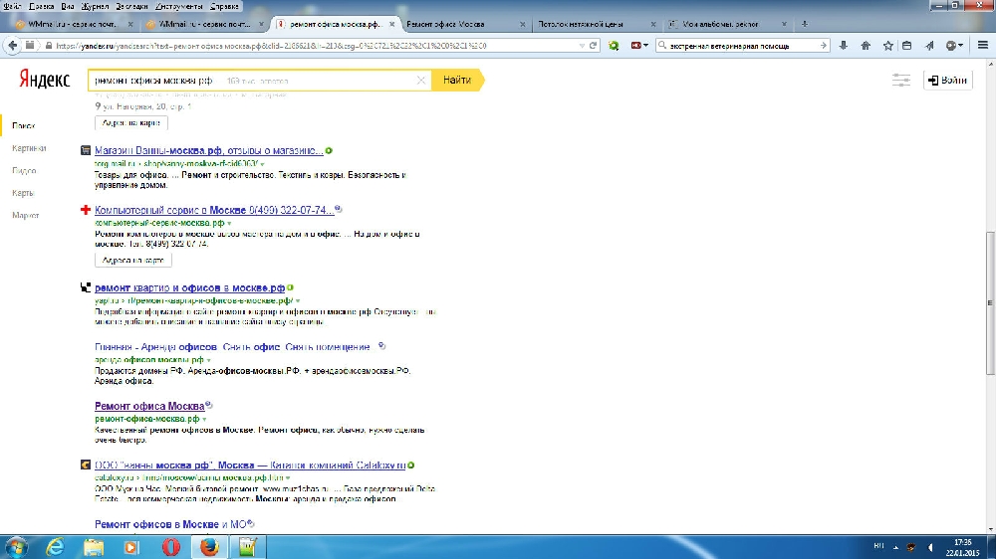Open the URL bar history dropdown arrow

[582, 46]
